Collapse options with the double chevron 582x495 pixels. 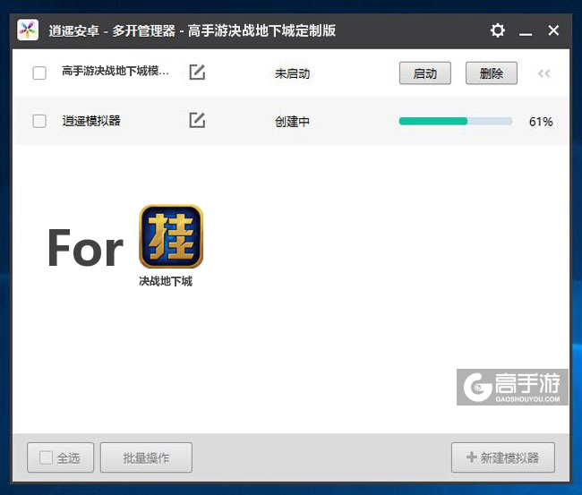[544, 73]
